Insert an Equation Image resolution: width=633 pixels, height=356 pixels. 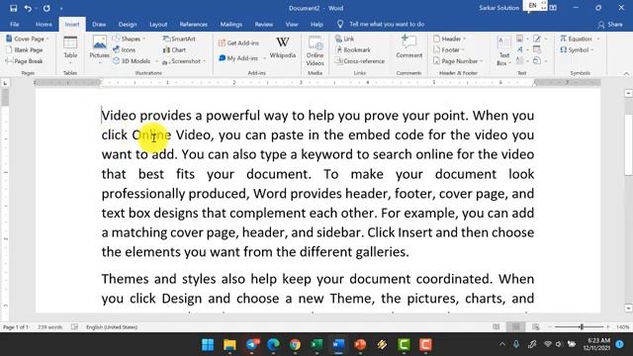click(x=576, y=39)
